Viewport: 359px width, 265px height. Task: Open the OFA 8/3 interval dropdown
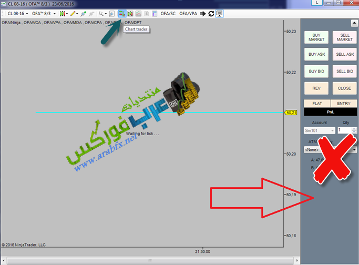44,14
